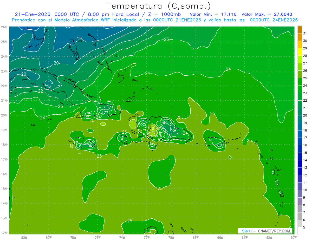
Task: Click the '16N' latitude axis label
Action: click(4, 174)
